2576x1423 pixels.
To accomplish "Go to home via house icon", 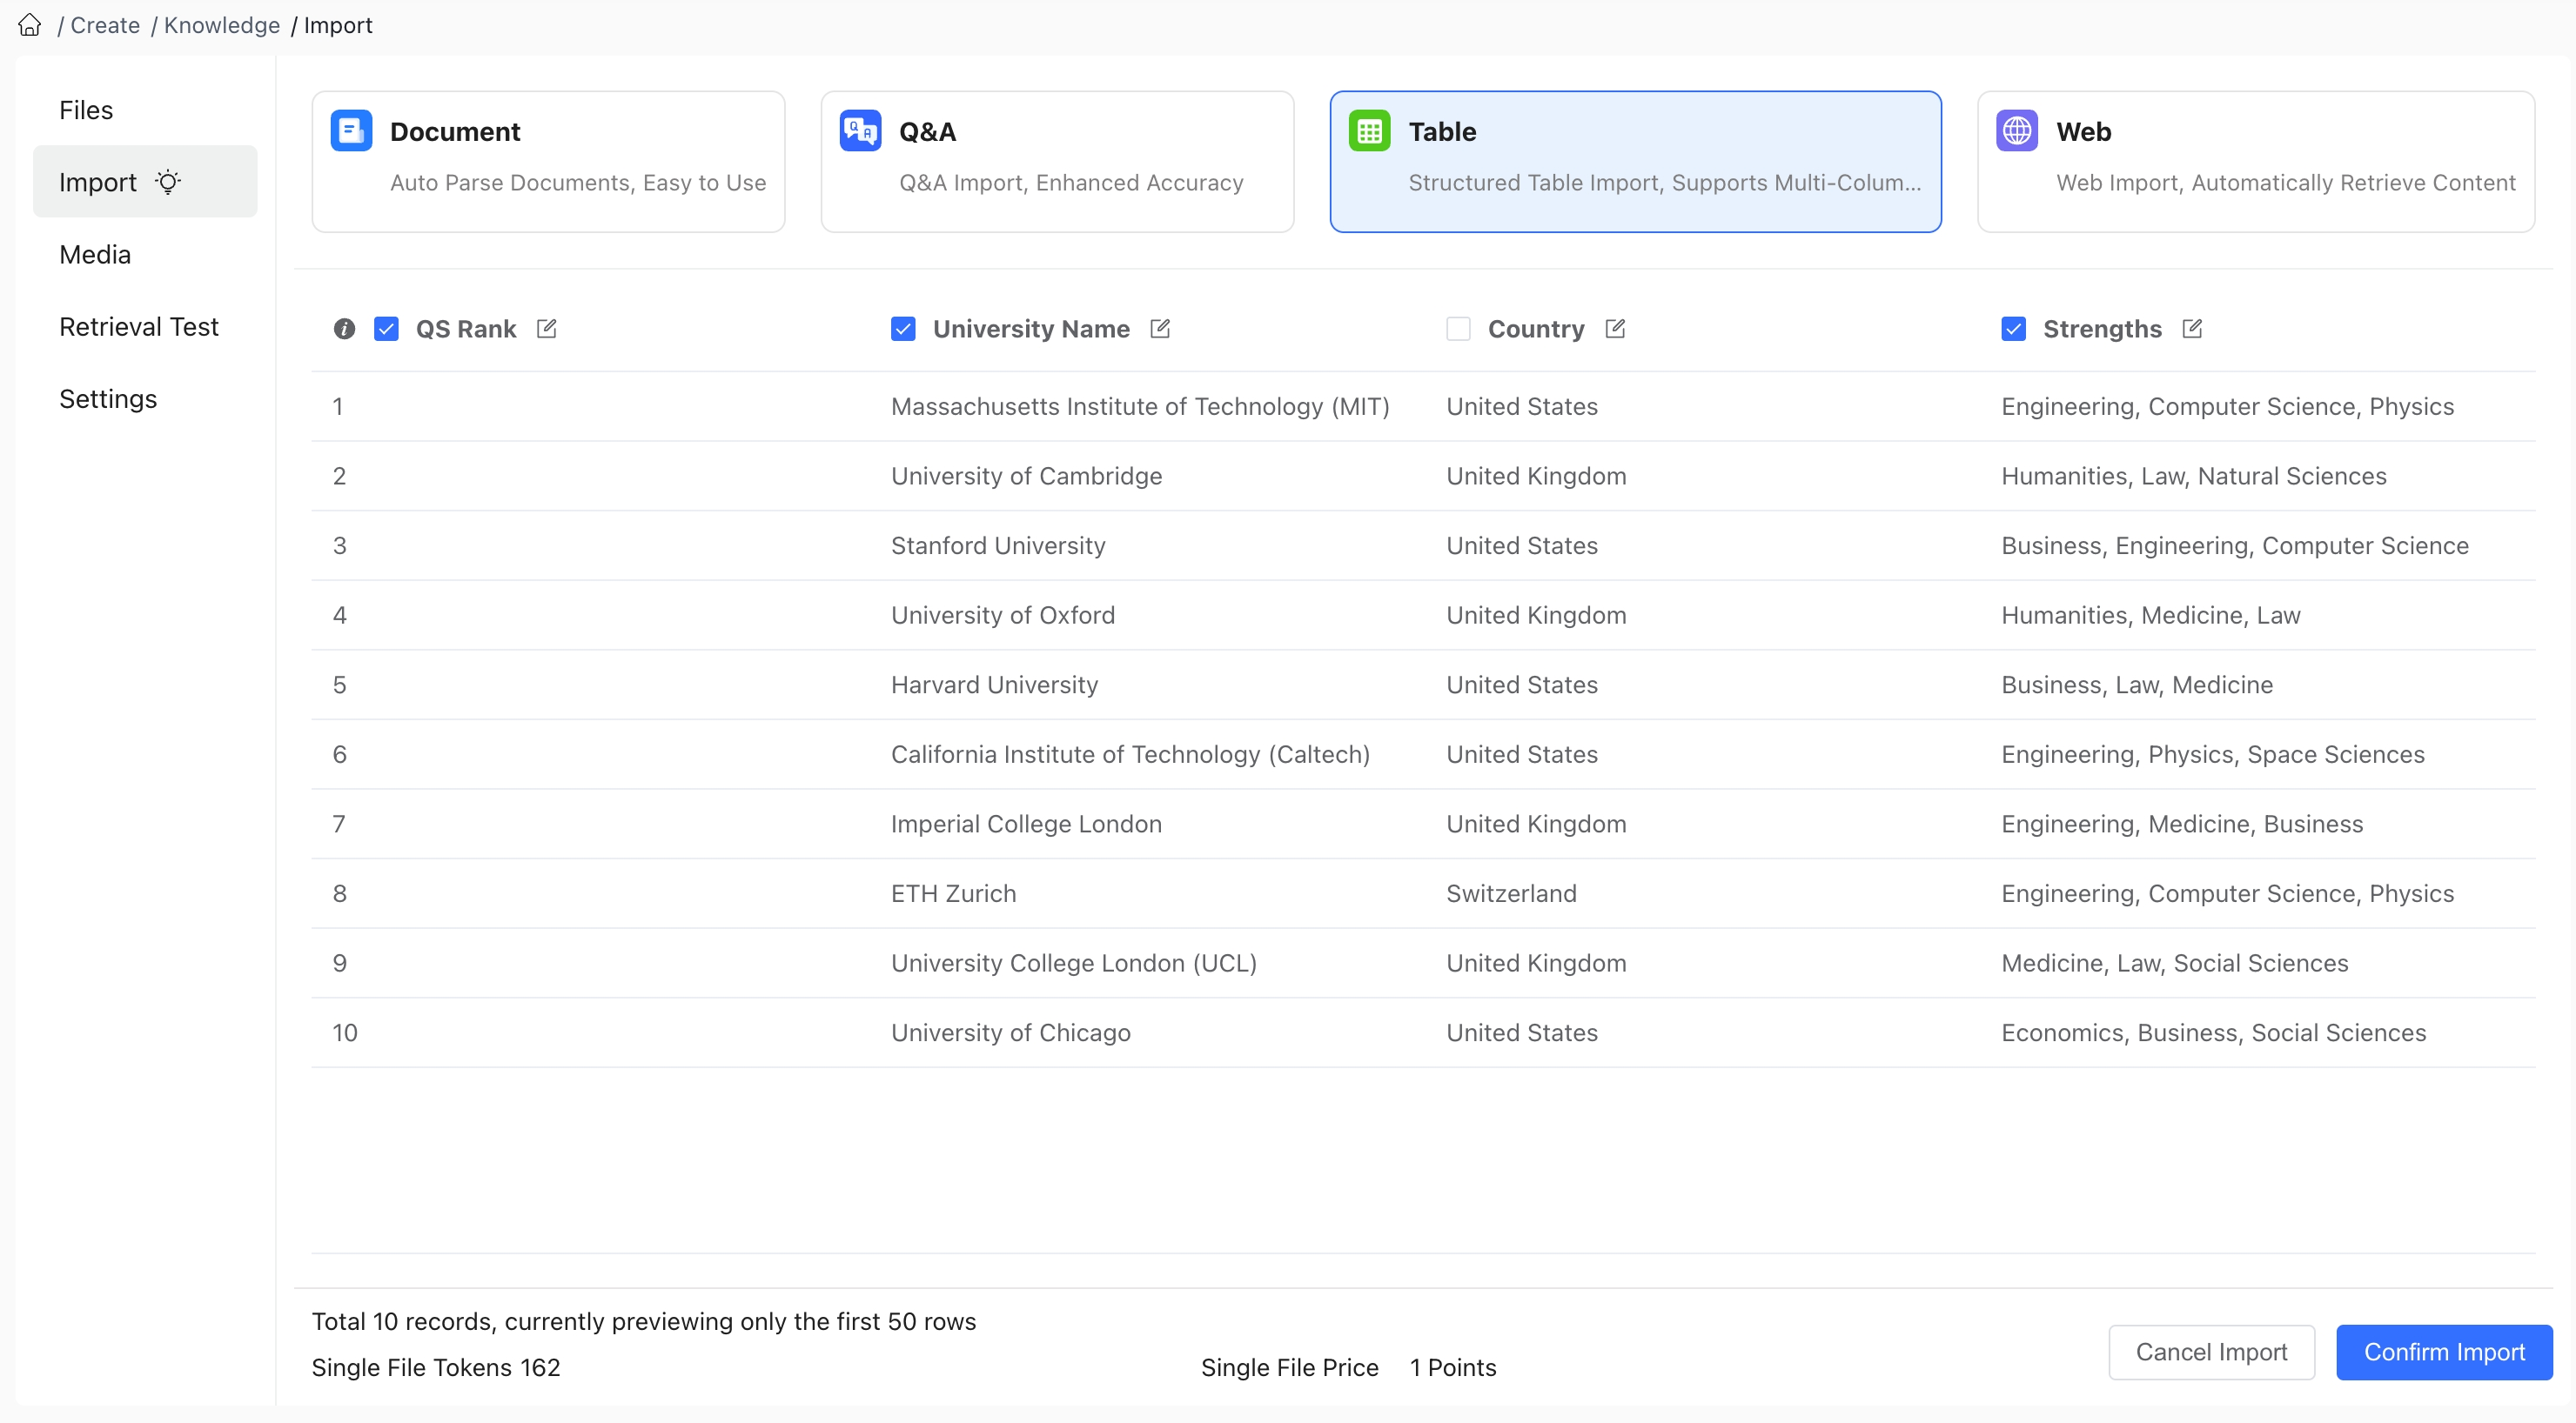I will click(x=30, y=25).
